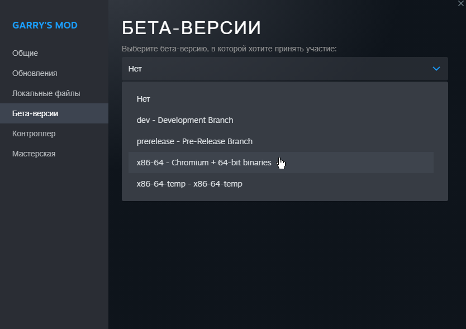Open the Общие settings section
Image resolution: width=466 pixels, height=329 pixels.
(25, 53)
